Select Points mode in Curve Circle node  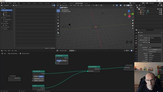coord(36,76)
